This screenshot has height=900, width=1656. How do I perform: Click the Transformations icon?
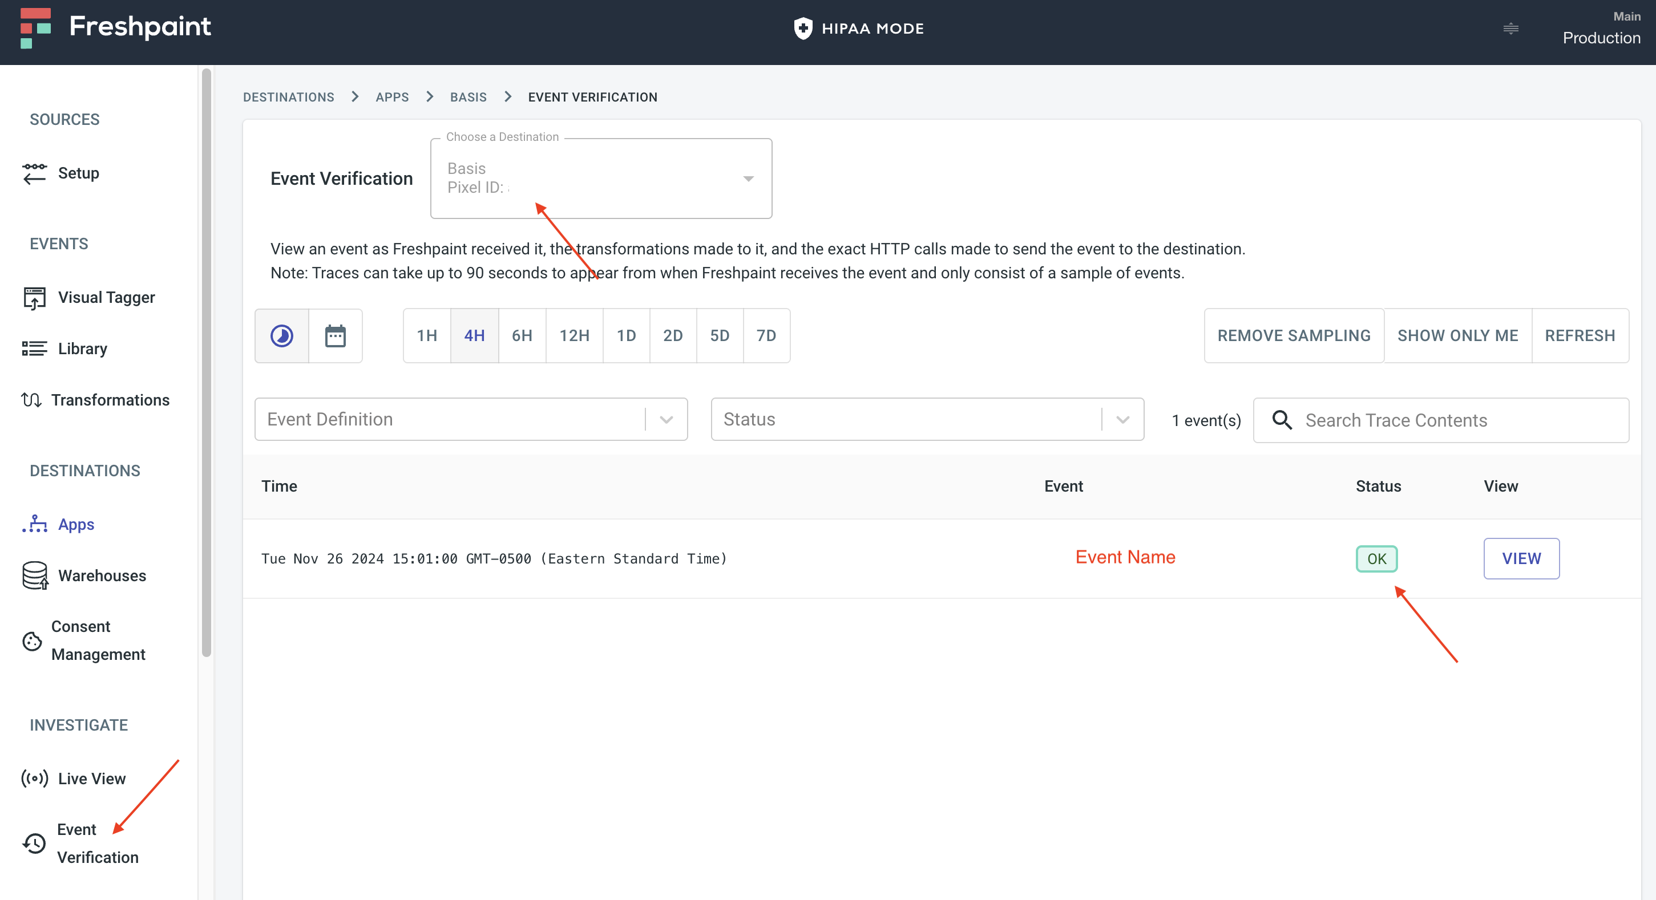point(31,400)
